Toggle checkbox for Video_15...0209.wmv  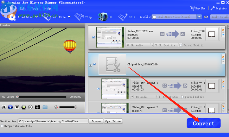coord(93,37)
